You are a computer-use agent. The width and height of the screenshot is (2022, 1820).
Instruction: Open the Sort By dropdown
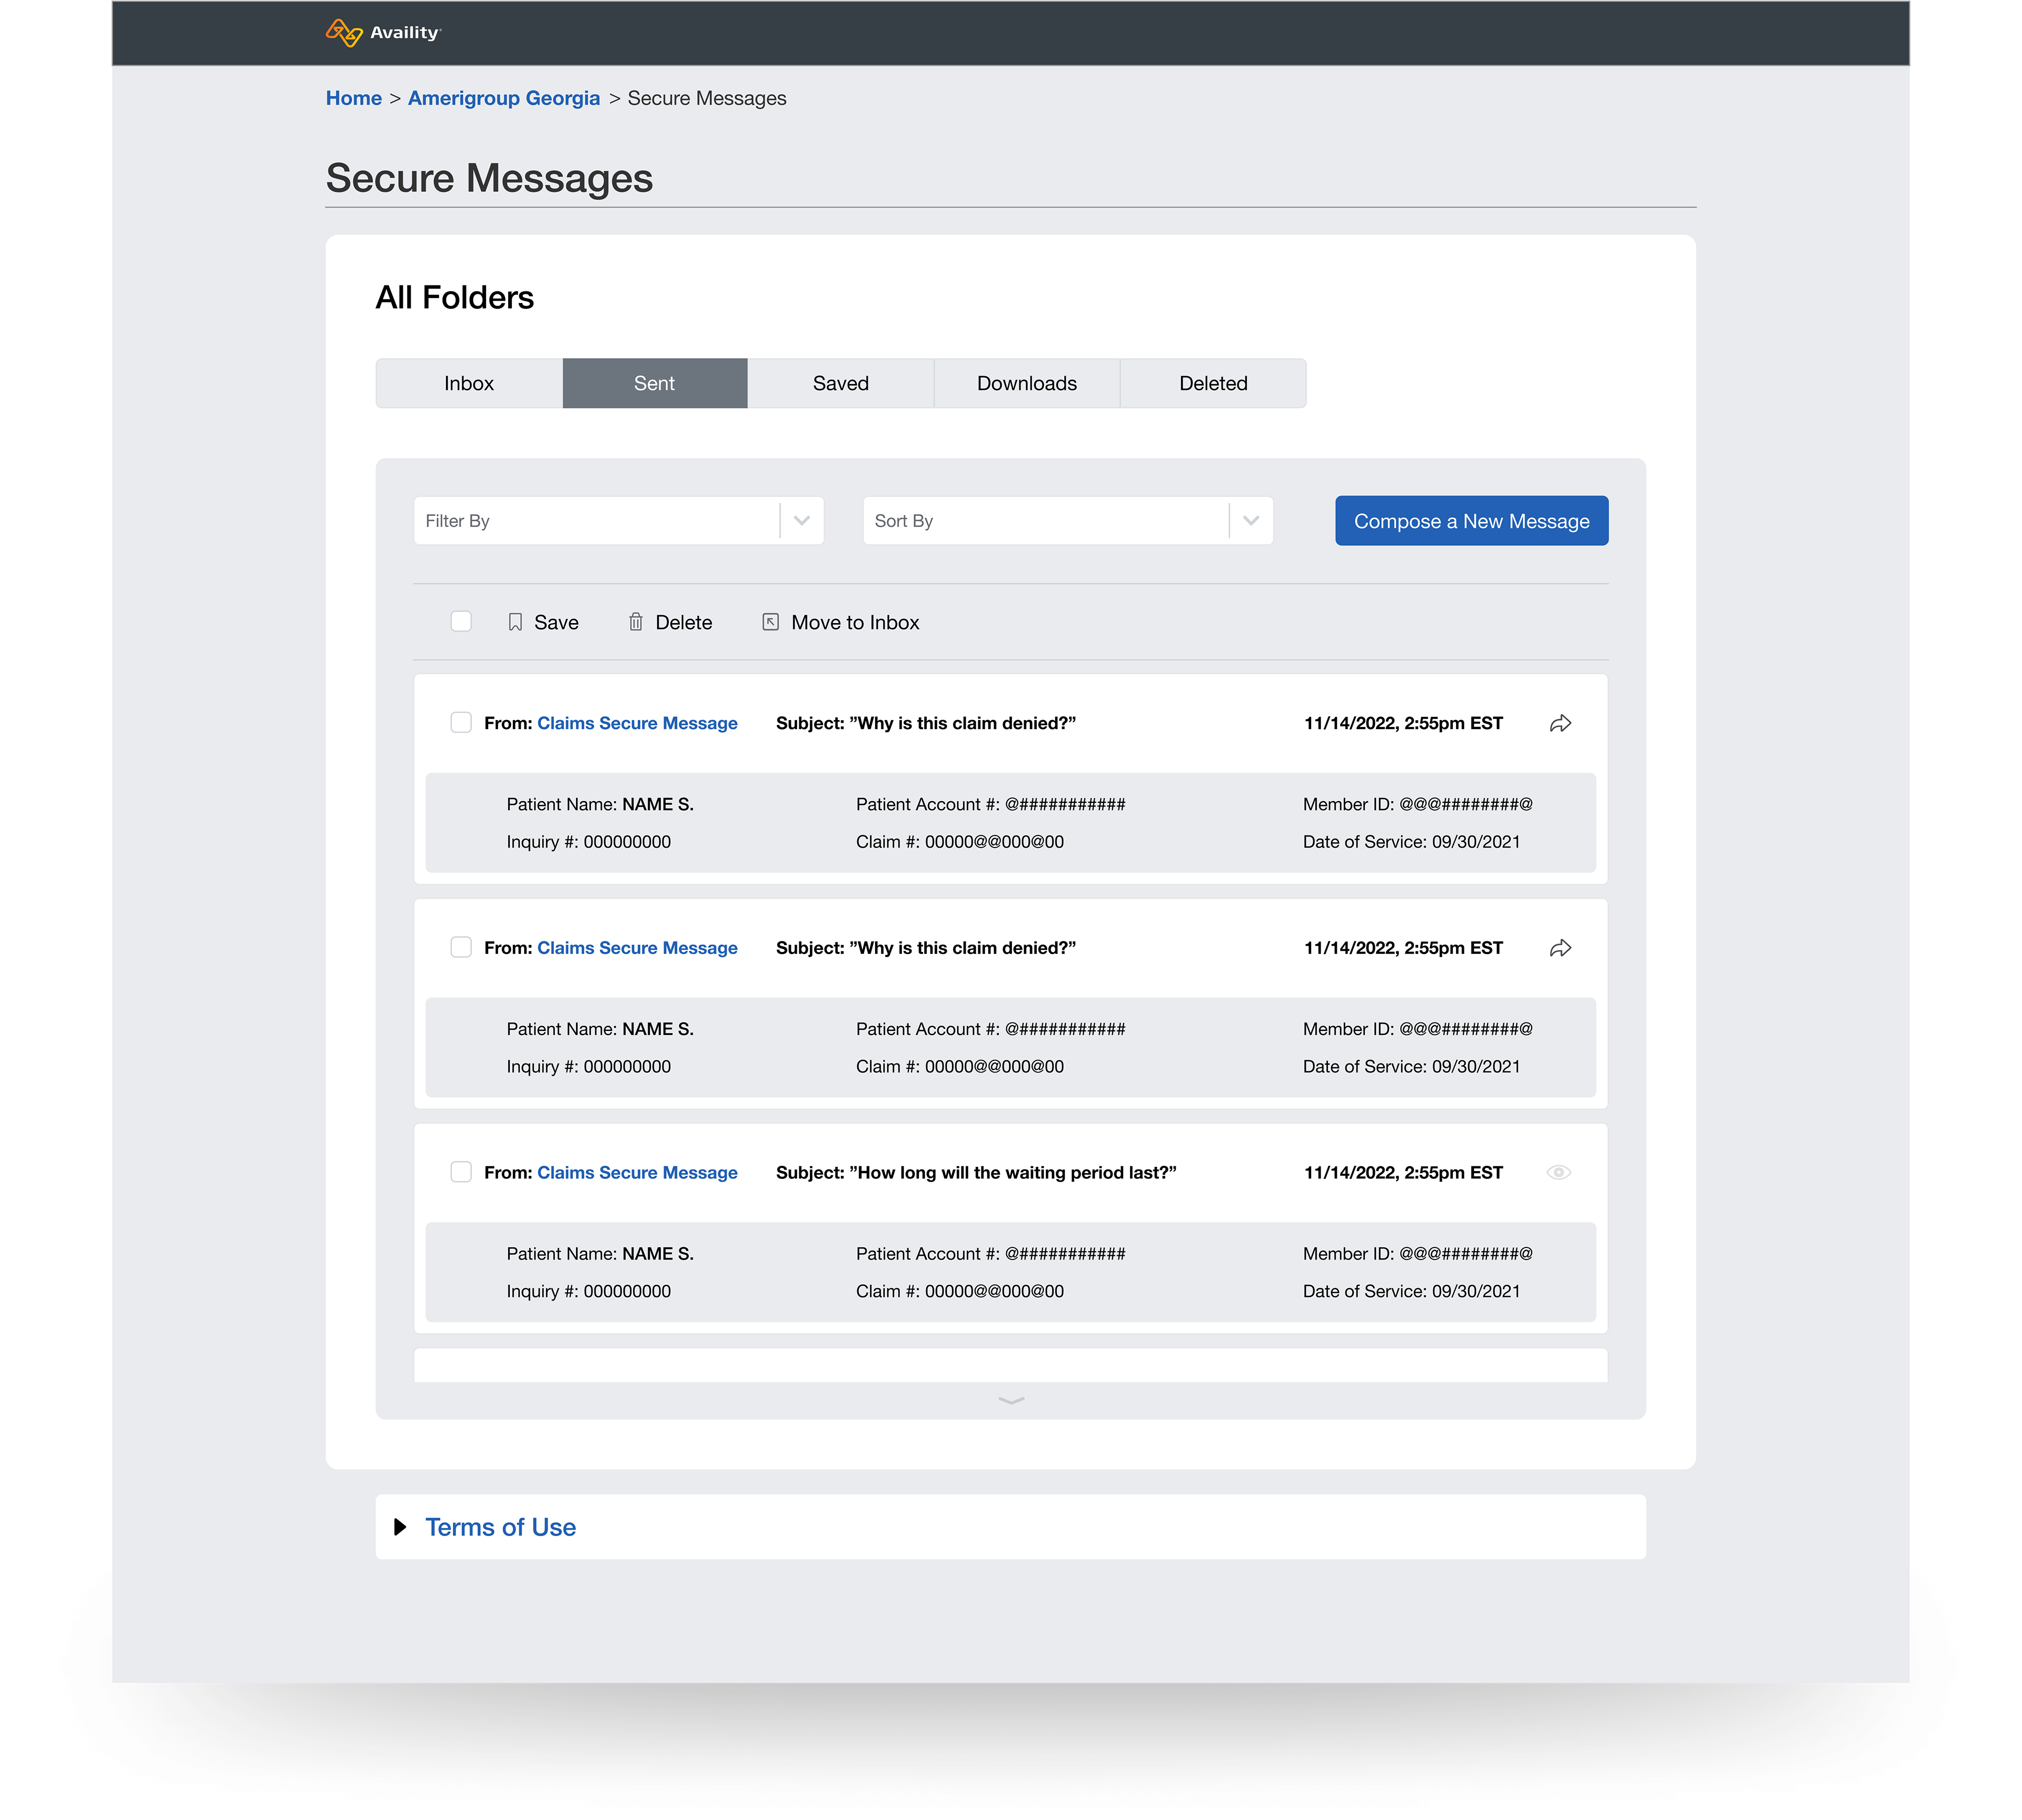1066,521
